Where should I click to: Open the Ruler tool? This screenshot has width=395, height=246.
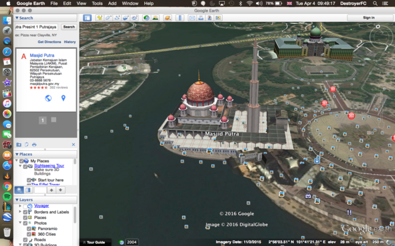[x=180, y=18]
